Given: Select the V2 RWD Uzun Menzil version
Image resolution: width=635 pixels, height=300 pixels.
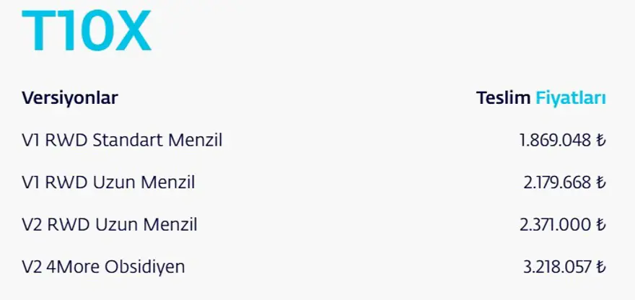Looking at the screenshot, I should [x=110, y=225].
